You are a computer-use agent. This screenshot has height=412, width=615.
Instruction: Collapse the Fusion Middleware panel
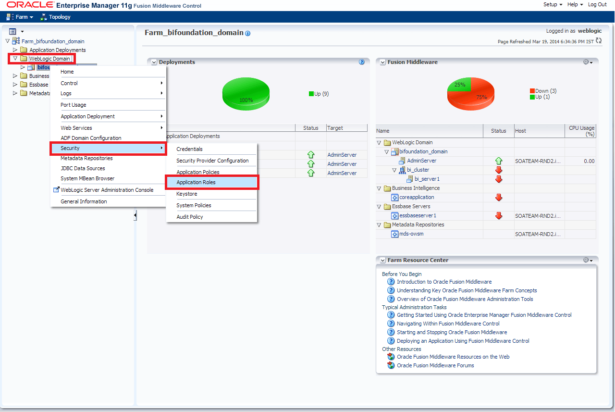coord(383,62)
